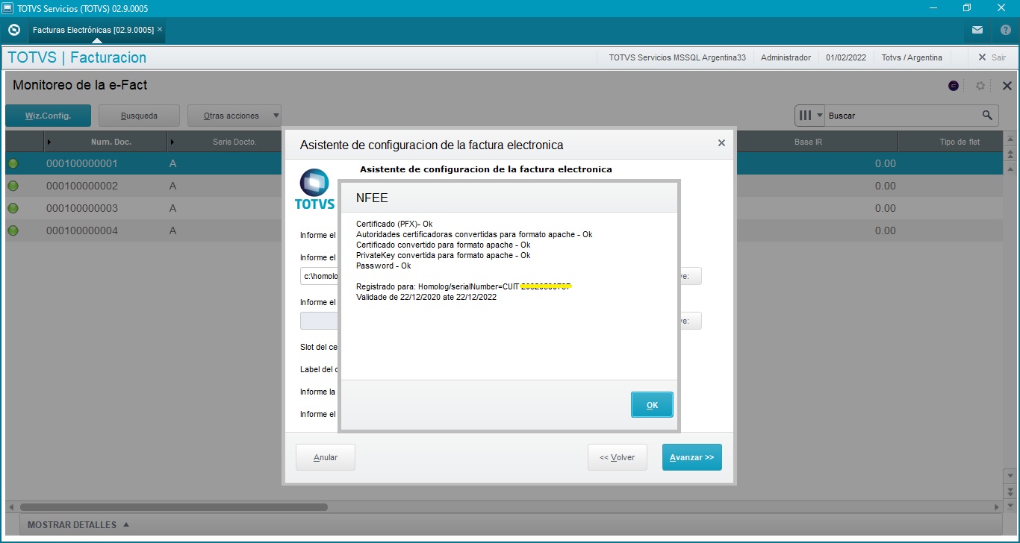Click the grid's top scroll-up arrow
Image resolution: width=1020 pixels, height=543 pixels.
(x=1010, y=140)
